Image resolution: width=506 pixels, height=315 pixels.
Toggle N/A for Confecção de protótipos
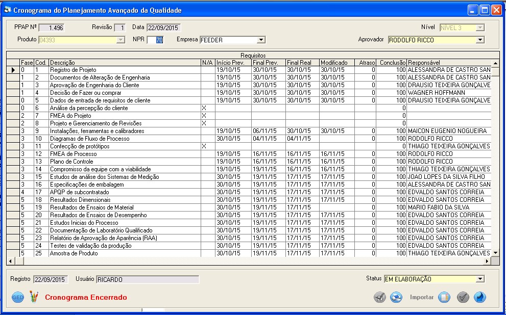208,146
